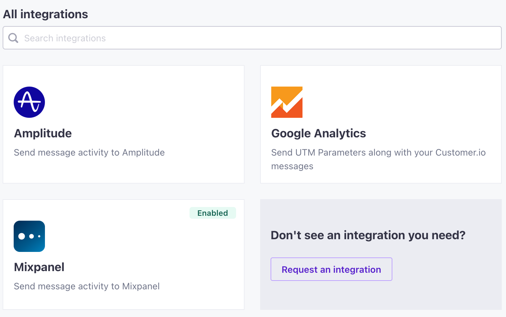The width and height of the screenshot is (506, 317).
Task: Click 'All integrations' heading
Action: [x=46, y=14]
